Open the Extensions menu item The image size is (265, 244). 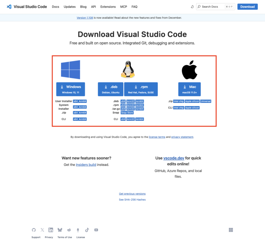coord(108,7)
